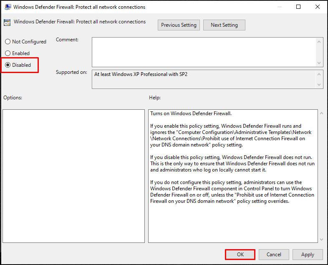Click 'If you enable this policy setting' paragraph

231,136
